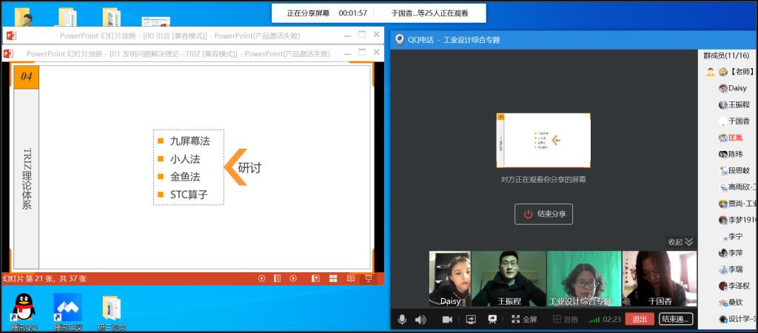
Task: Switch QQ call to 全屏 fullscreen
Action: pos(524,320)
